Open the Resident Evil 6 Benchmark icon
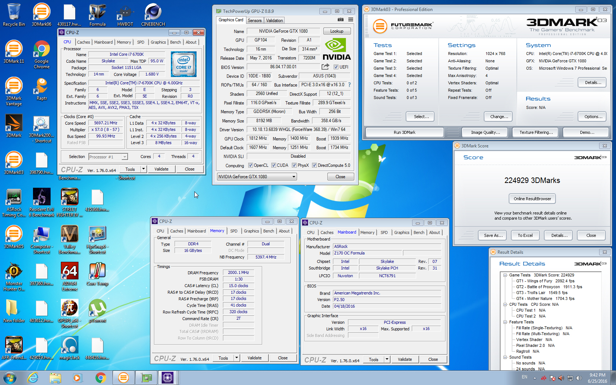The height and width of the screenshot is (385, 616). tap(41, 203)
